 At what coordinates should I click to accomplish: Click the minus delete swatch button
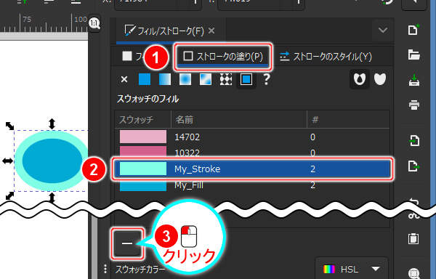pyautogui.click(x=127, y=243)
